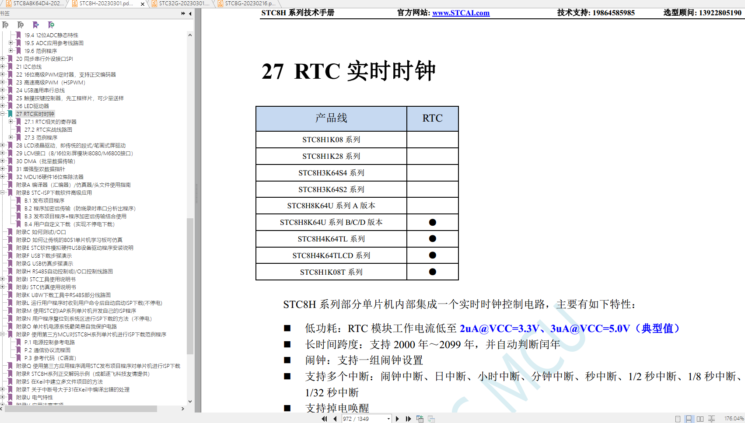Click the 176.04% zoom level
The image size is (745, 423).
click(734, 419)
